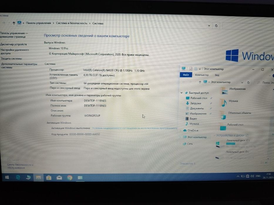Open Панель управления домашняя страница link
This screenshot has height=205, width=274.
tap(14, 35)
